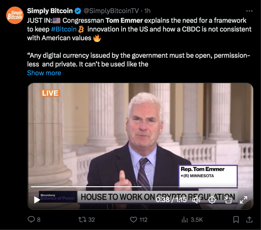The height and width of the screenshot is (230, 261).
Task: Click the @SimplyBitcoinTV handle
Action: 111,11
